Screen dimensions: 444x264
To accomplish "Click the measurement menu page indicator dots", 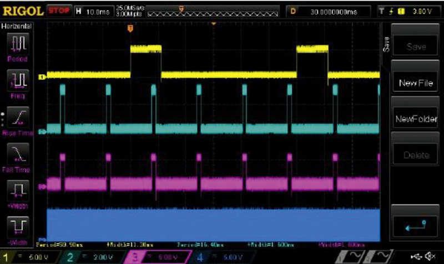I will 3,120.
